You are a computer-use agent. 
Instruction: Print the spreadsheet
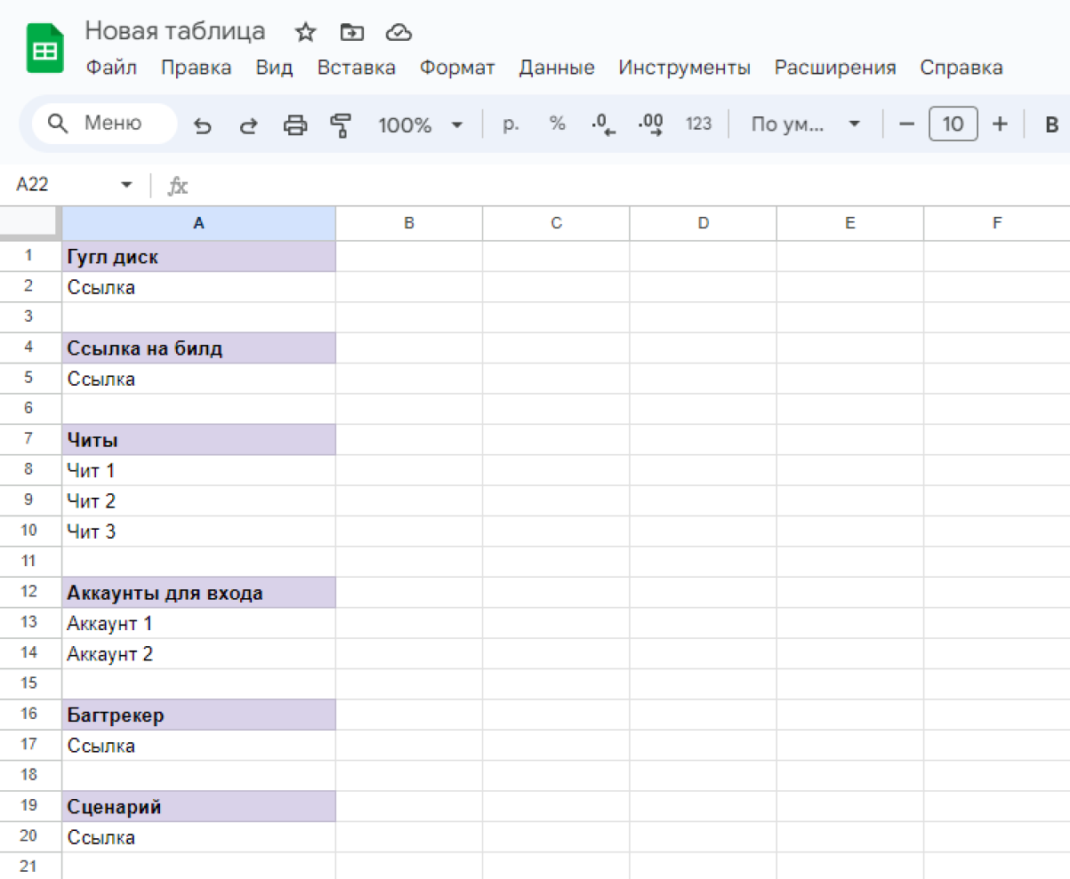click(x=294, y=125)
